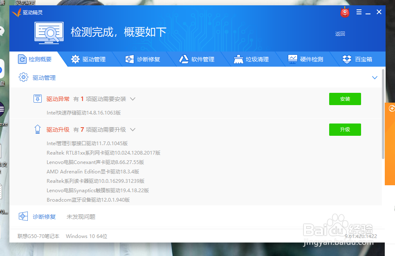
Task: Close the 驱动精灵 window
Action: (379, 12)
